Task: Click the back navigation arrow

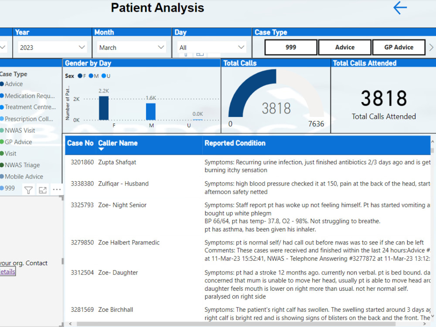Action: 399,8
